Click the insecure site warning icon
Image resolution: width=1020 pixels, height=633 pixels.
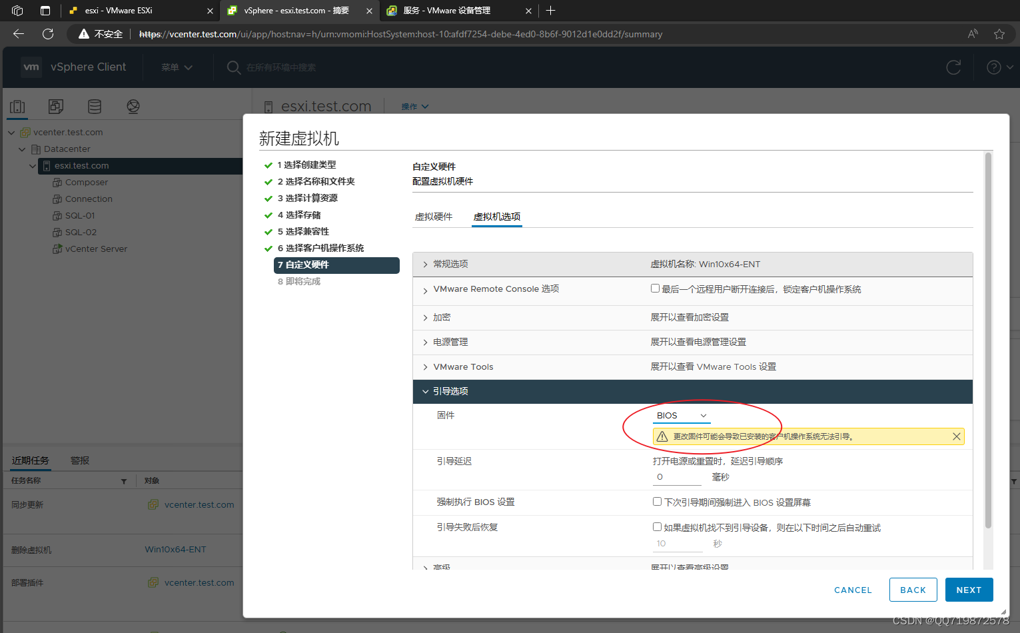coord(84,34)
